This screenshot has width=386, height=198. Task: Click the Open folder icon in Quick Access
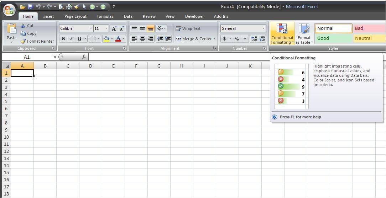[x=23, y=7]
